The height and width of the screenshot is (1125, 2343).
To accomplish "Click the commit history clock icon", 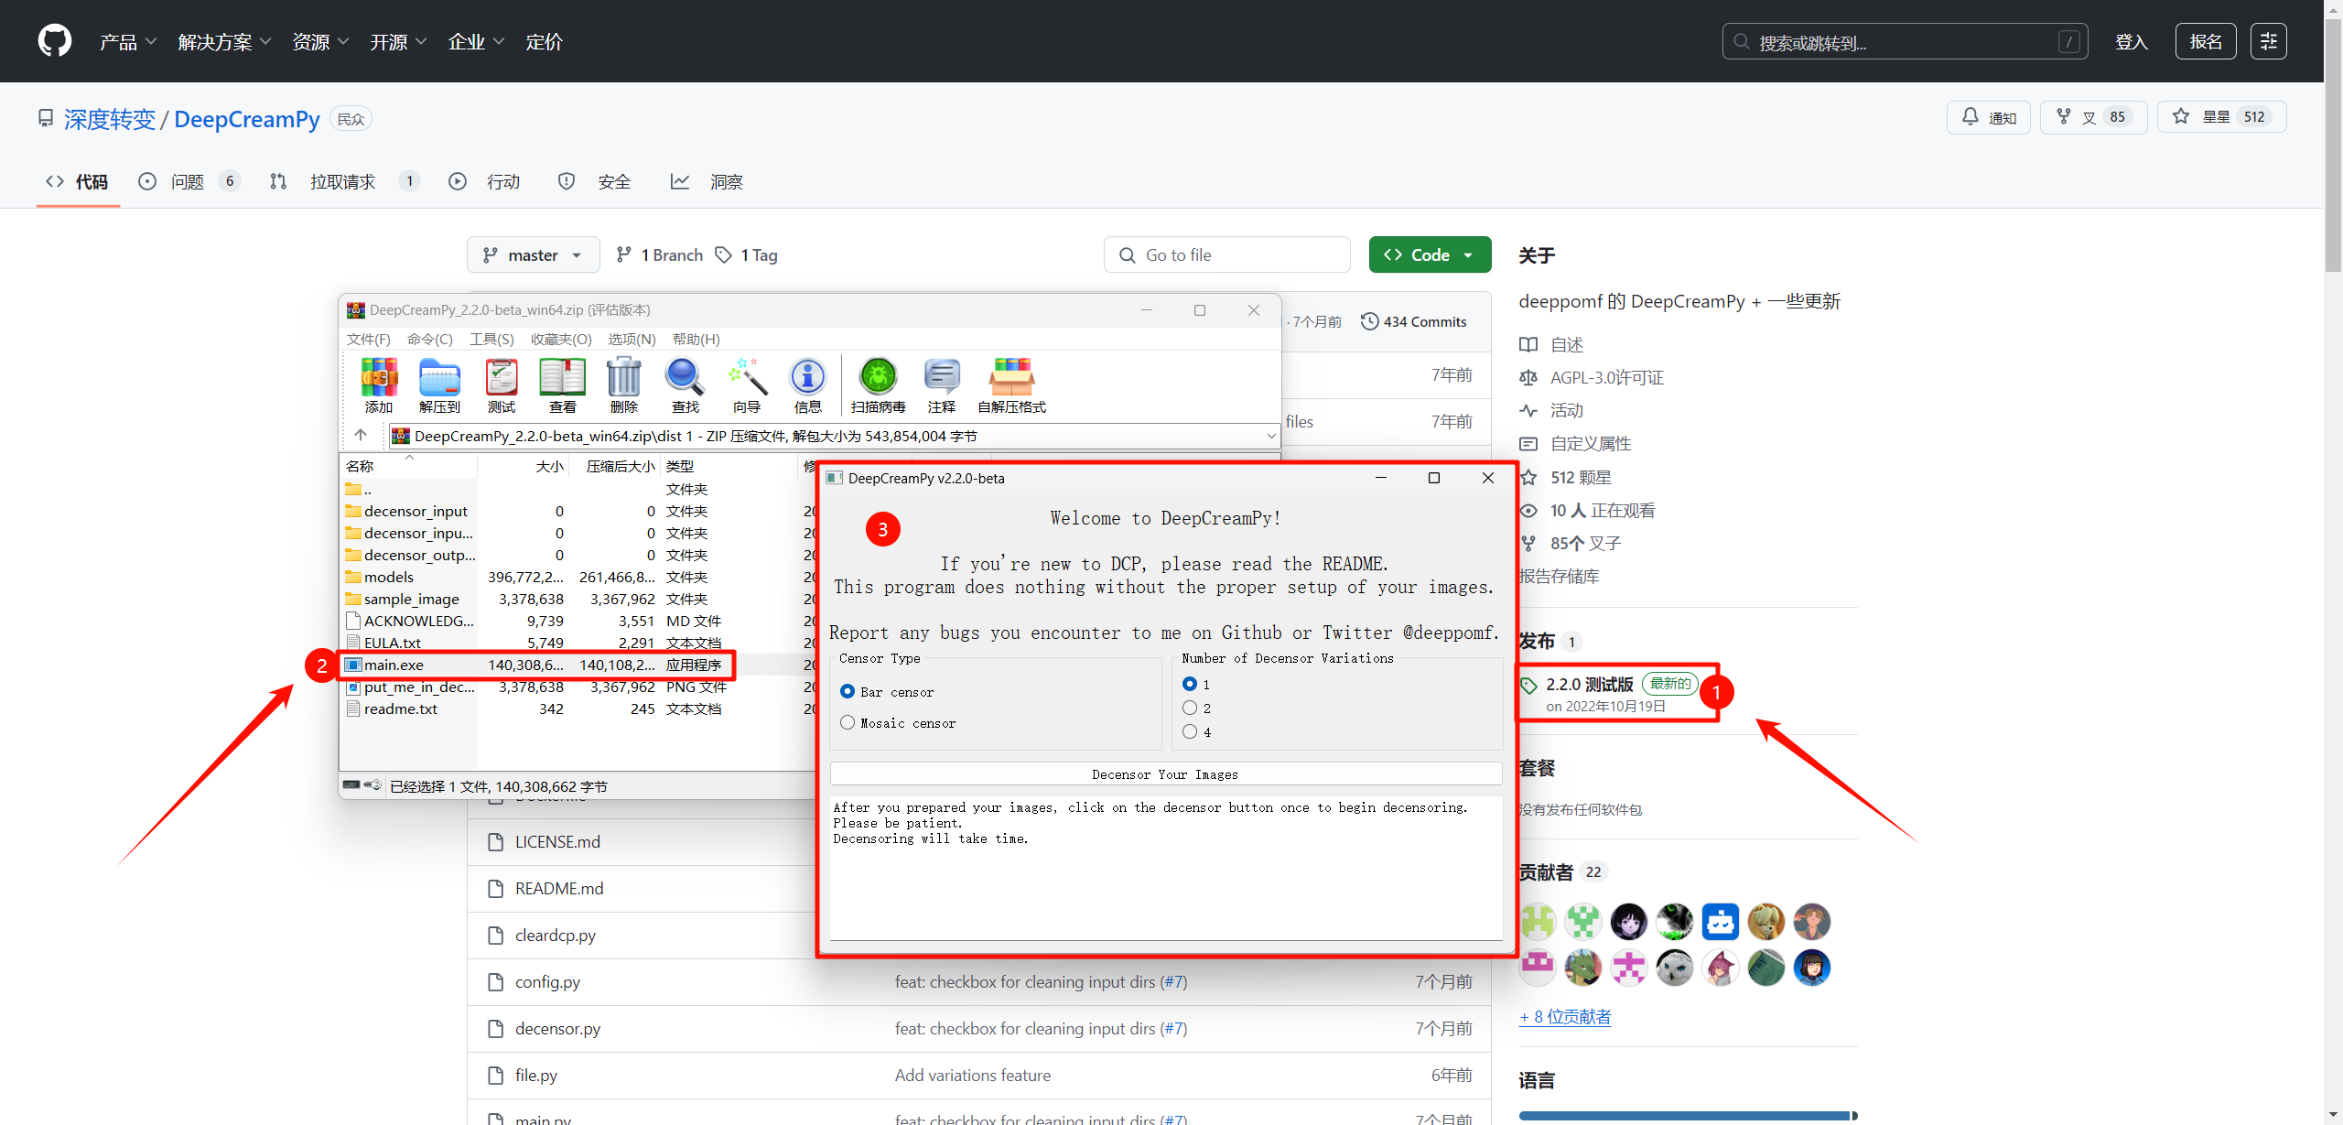I will pos(1370,321).
